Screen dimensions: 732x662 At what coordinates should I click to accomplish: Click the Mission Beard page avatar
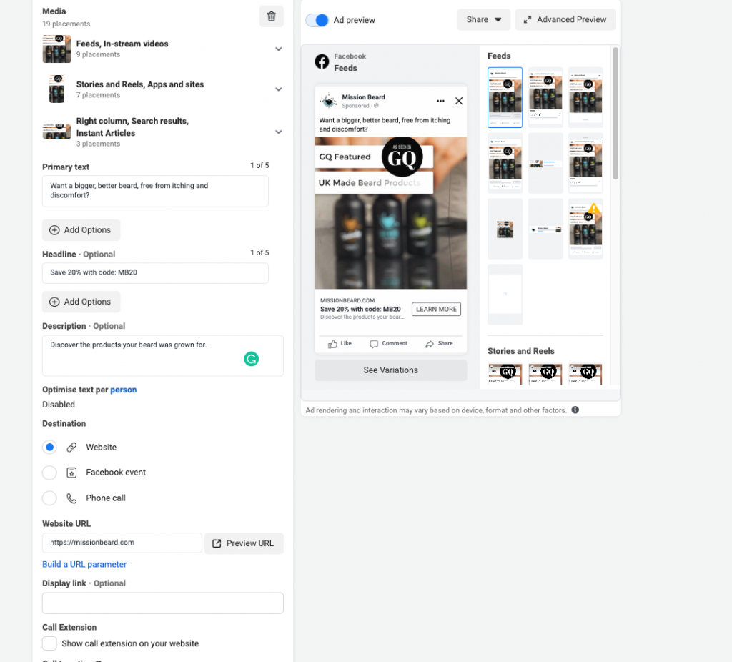pyautogui.click(x=329, y=100)
